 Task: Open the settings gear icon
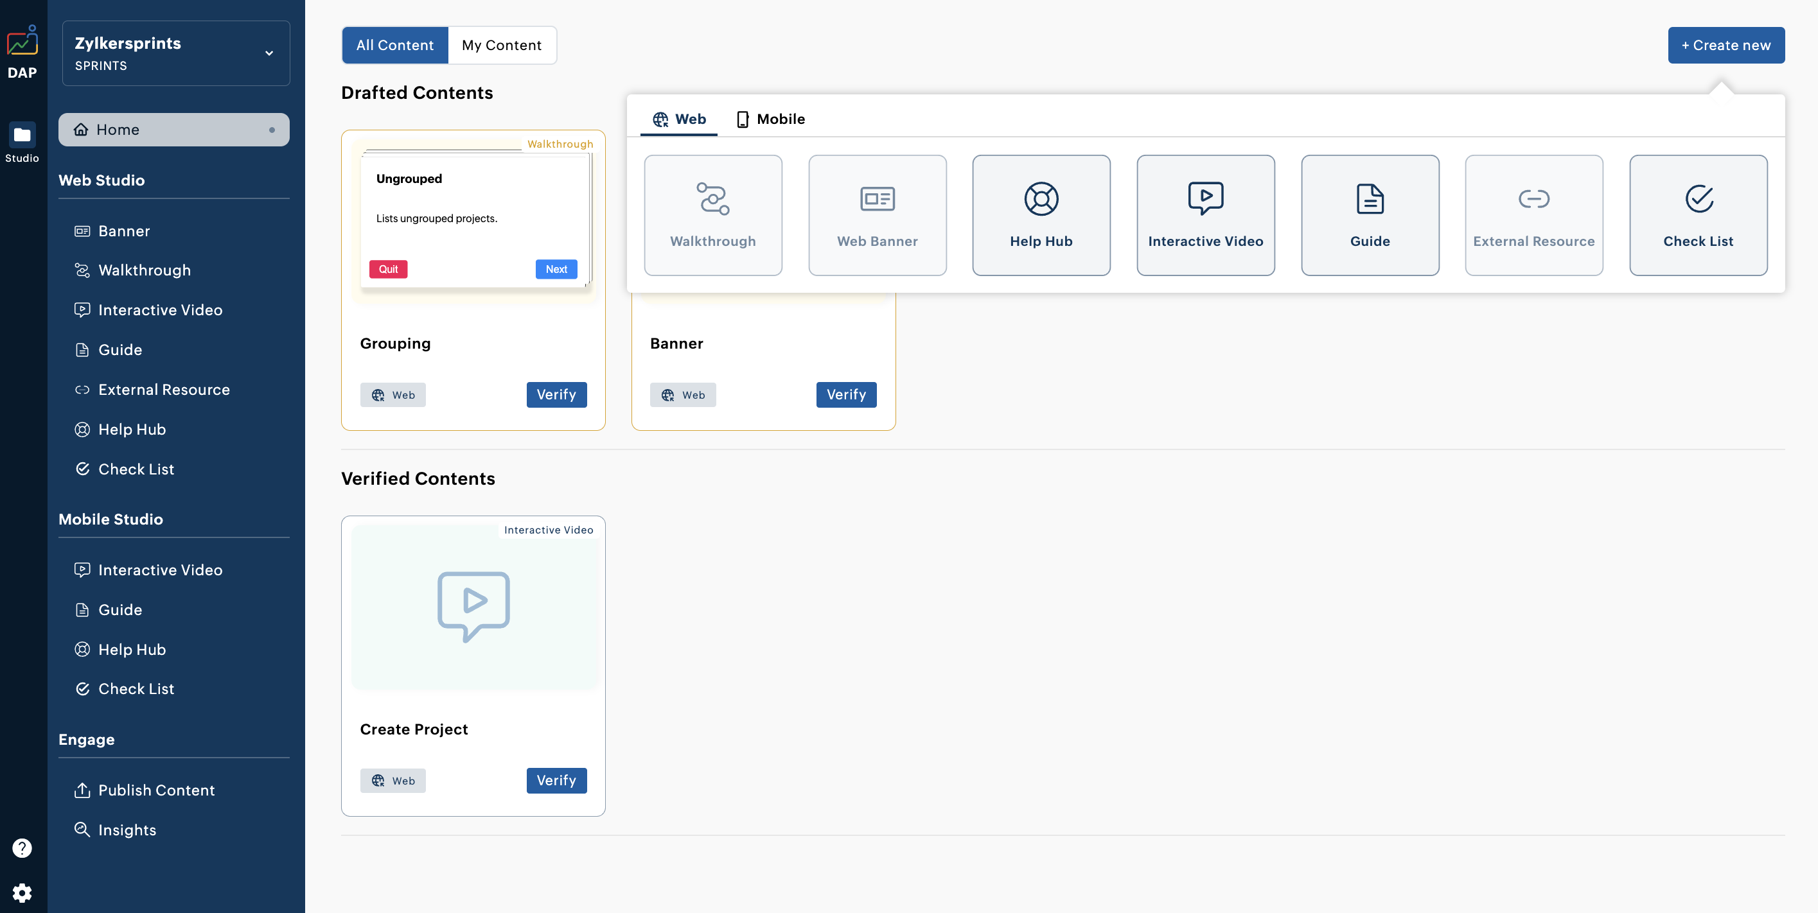pos(22,892)
